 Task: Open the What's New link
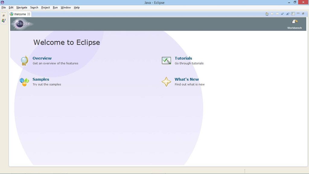click(186, 79)
